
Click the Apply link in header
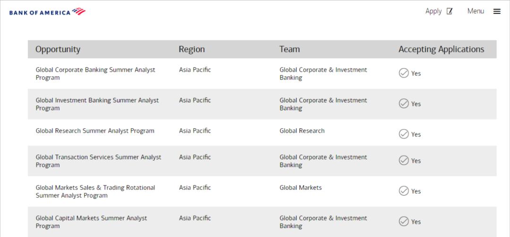pos(433,11)
